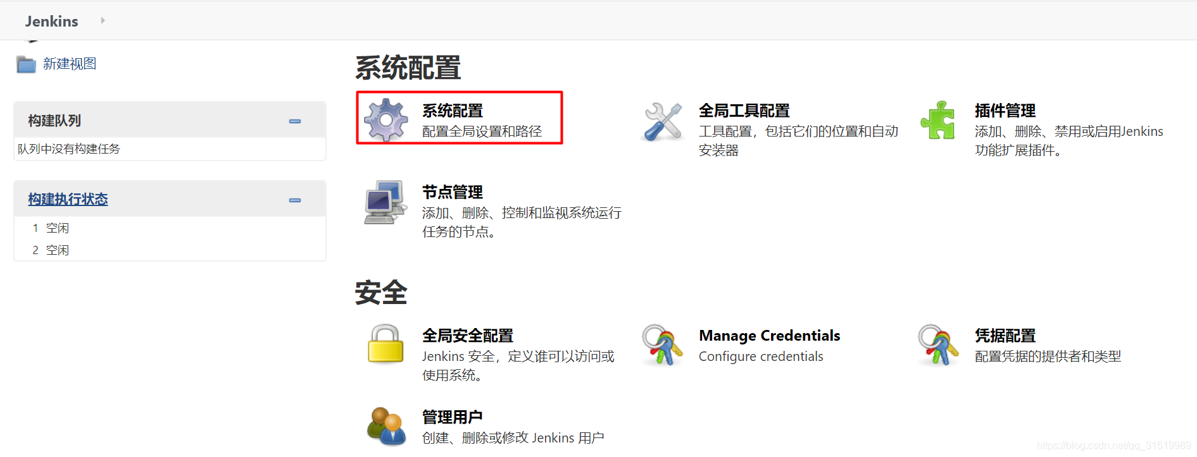Select executor row 1 空闲
This screenshot has height=457, width=1197.
click(170, 228)
